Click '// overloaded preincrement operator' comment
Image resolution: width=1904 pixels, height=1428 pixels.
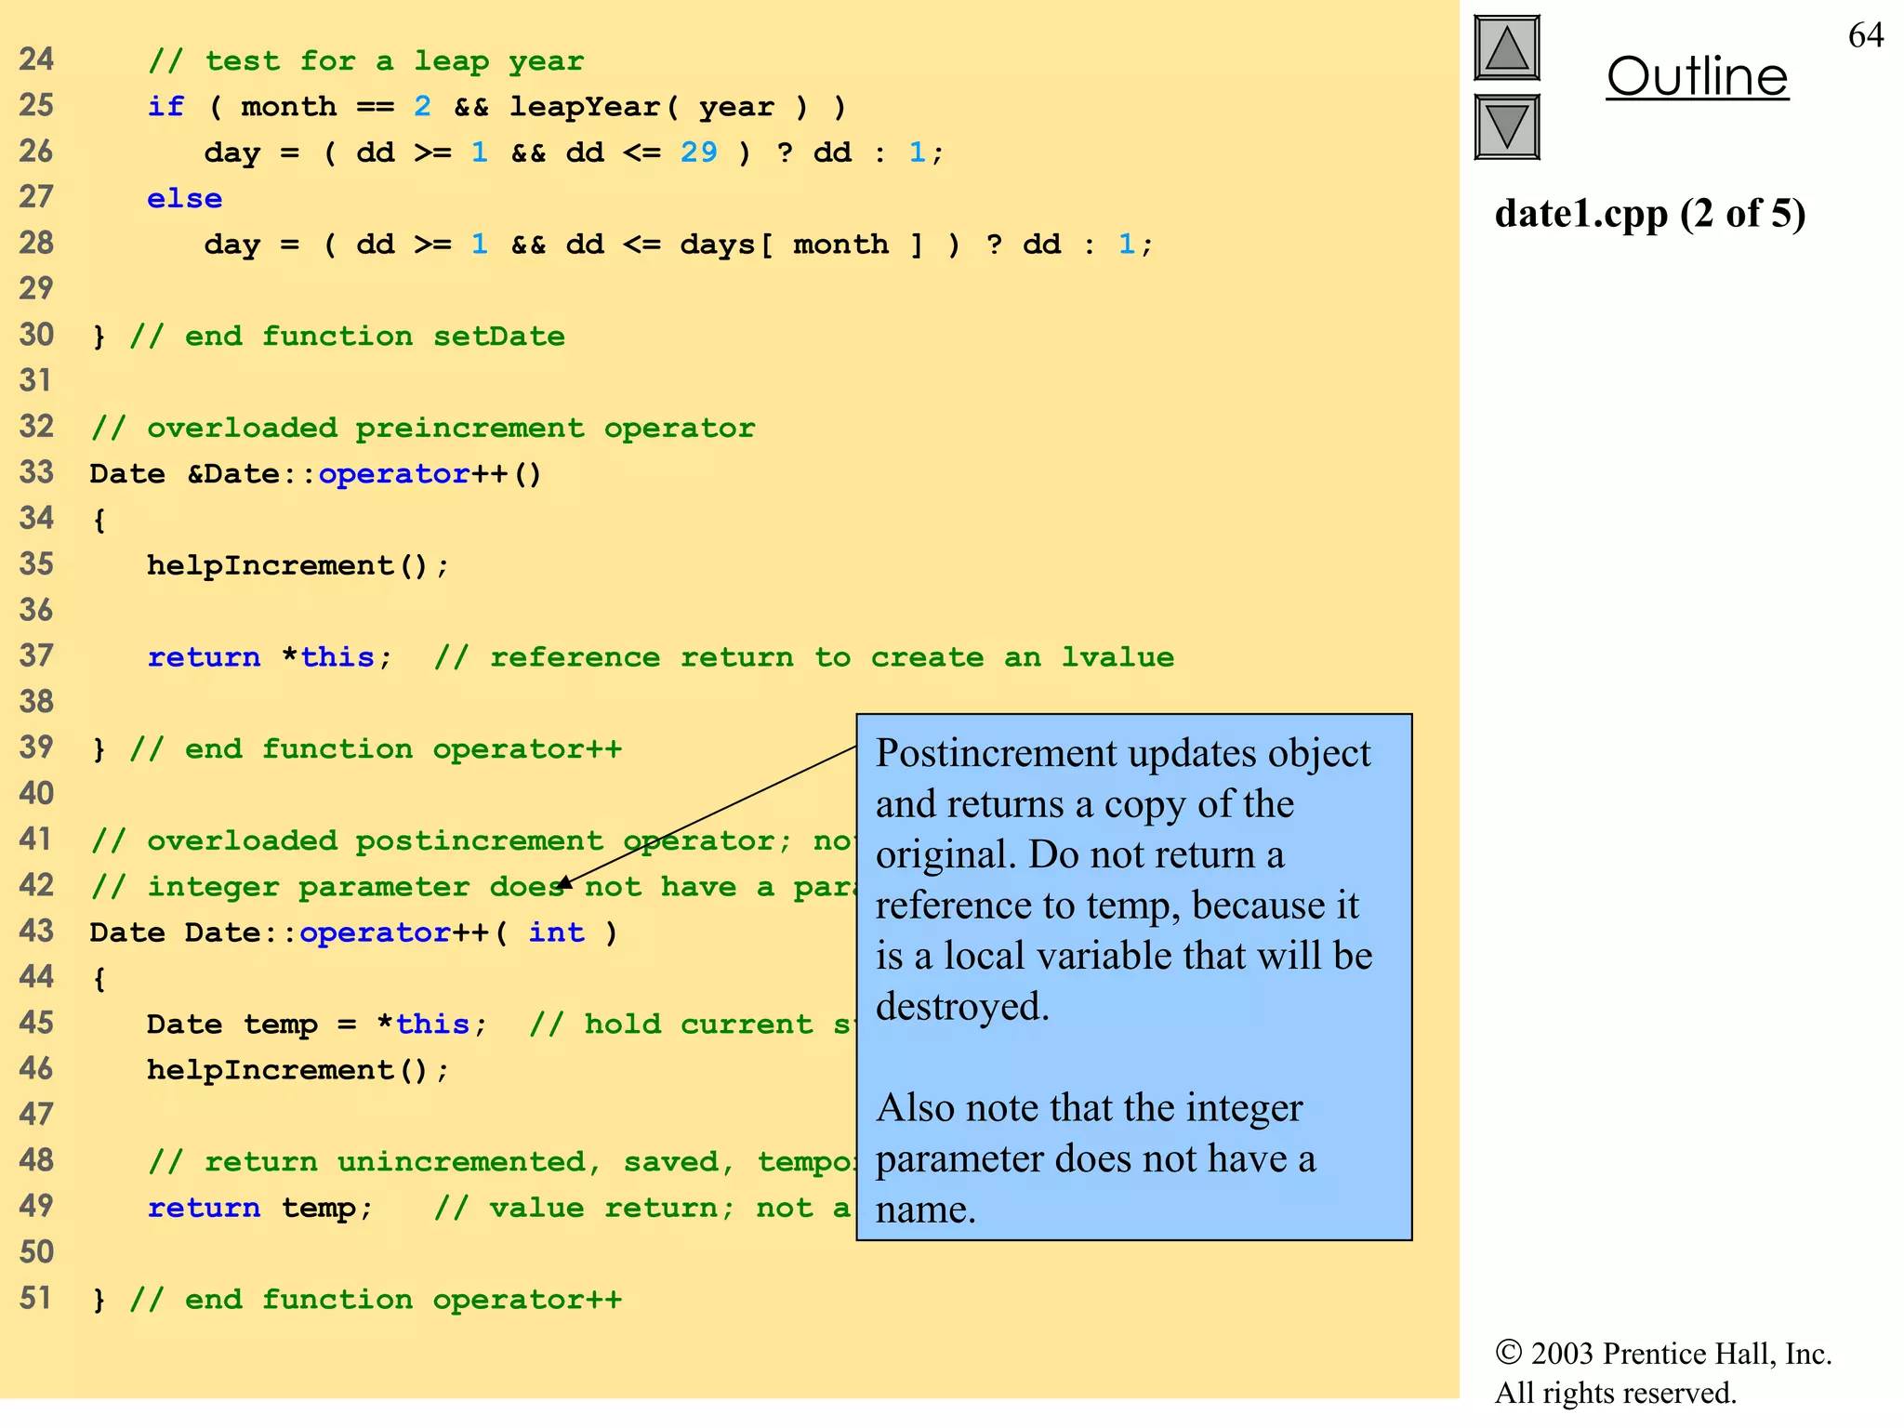coord(423,428)
